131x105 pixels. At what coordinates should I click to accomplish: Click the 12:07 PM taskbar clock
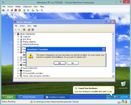124,97
